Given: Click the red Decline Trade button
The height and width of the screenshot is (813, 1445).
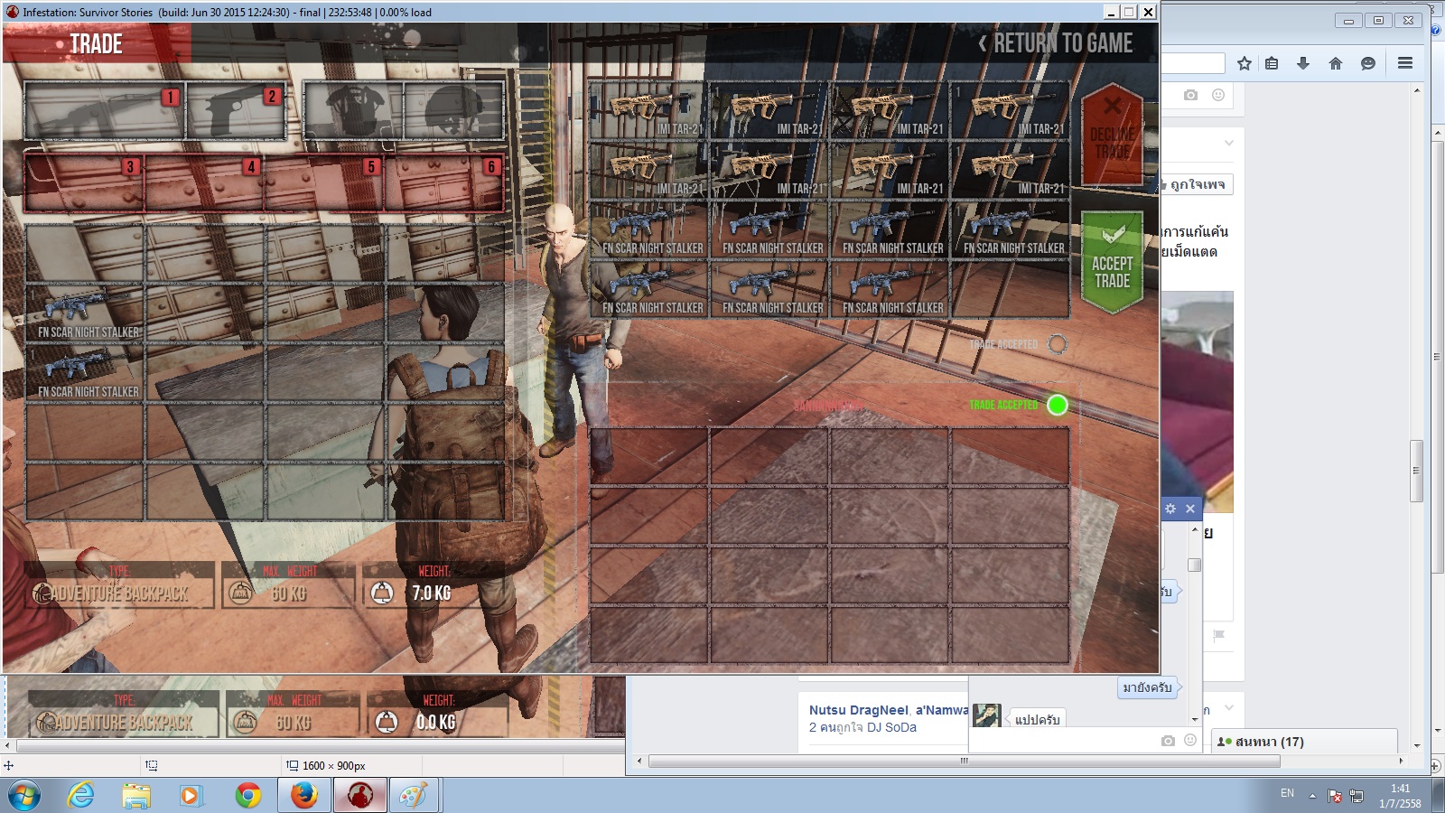Looking at the screenshot, I should coord(1112,134).
